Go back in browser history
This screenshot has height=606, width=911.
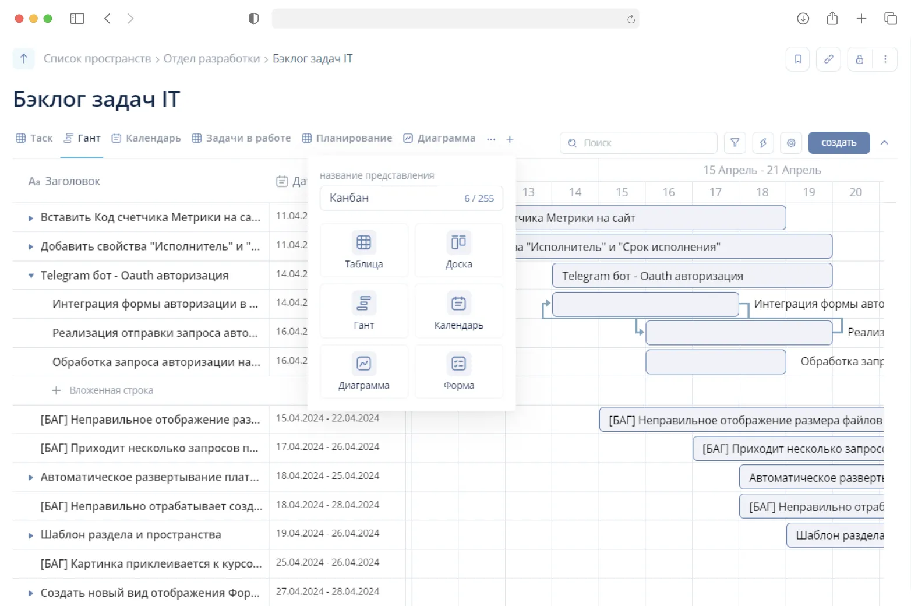click(x=107, y=19)
